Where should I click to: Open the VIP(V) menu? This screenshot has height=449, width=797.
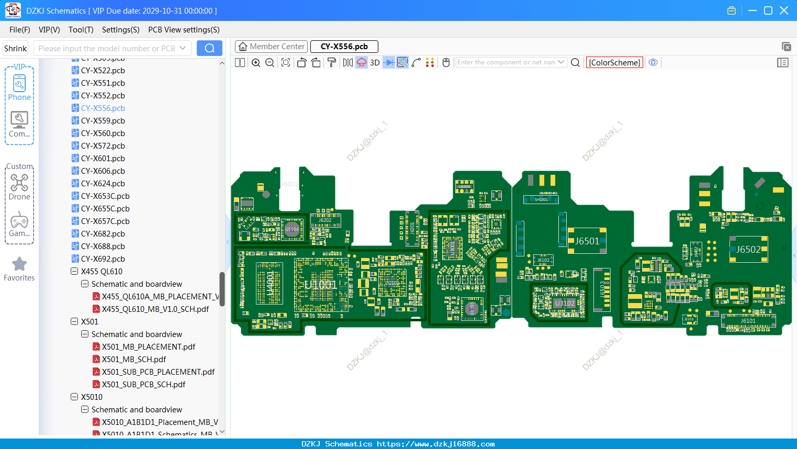pos(49,30)
